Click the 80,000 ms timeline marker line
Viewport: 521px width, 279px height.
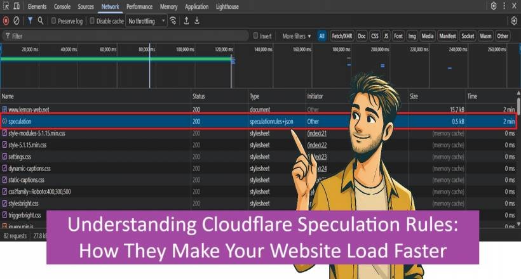(x=149, y=66)
